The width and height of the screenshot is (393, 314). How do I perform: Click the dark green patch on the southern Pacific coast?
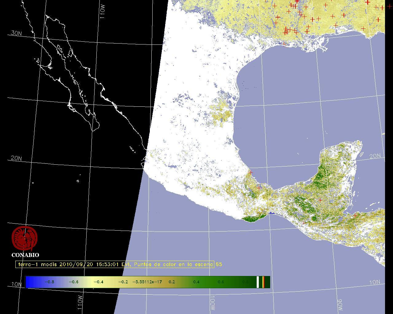pos(251,219)
